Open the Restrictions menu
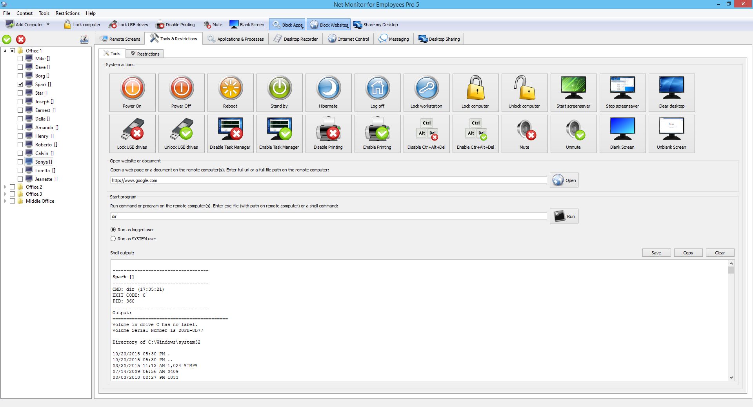 tap(67, 13)
